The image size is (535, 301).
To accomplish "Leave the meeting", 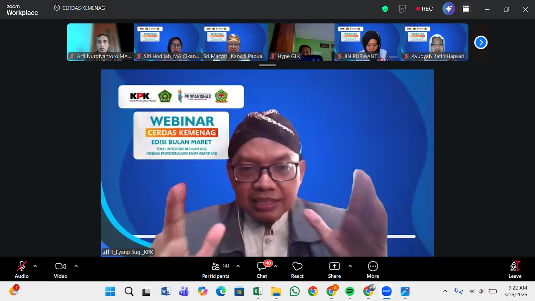I will (515, 270).
